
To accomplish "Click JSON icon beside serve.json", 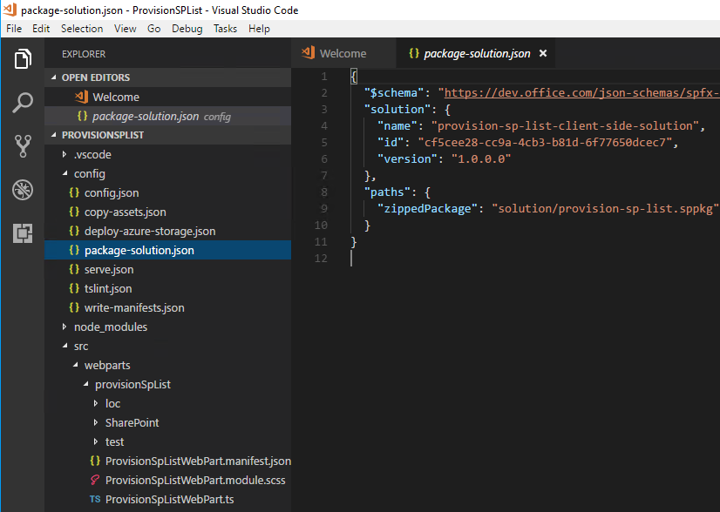I will click(74, 269).
